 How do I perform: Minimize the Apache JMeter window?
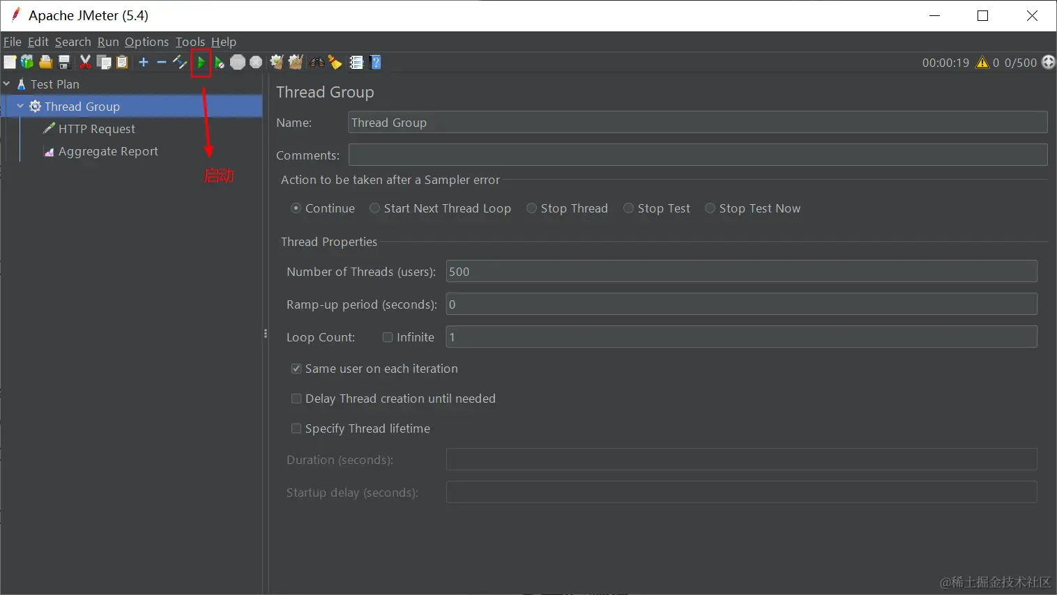[935, 15]
